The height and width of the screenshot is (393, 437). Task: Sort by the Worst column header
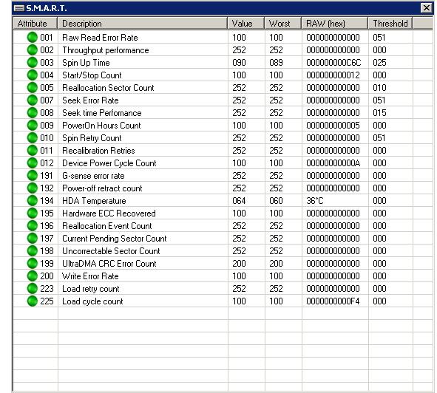coord(283,24)
